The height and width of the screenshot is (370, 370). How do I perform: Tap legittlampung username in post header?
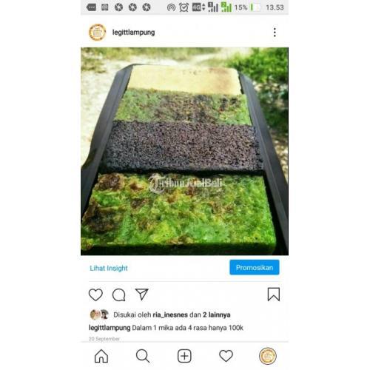click(133, 33)
